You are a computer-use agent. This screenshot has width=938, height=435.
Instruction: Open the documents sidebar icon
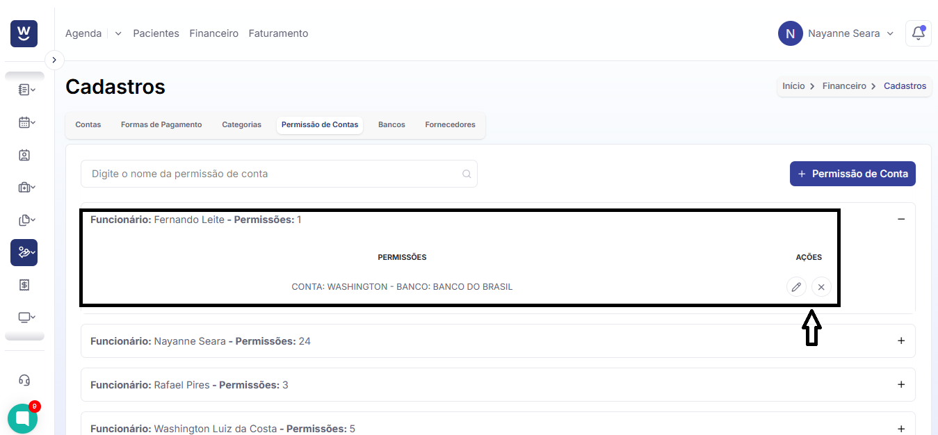tap(26, 220)
